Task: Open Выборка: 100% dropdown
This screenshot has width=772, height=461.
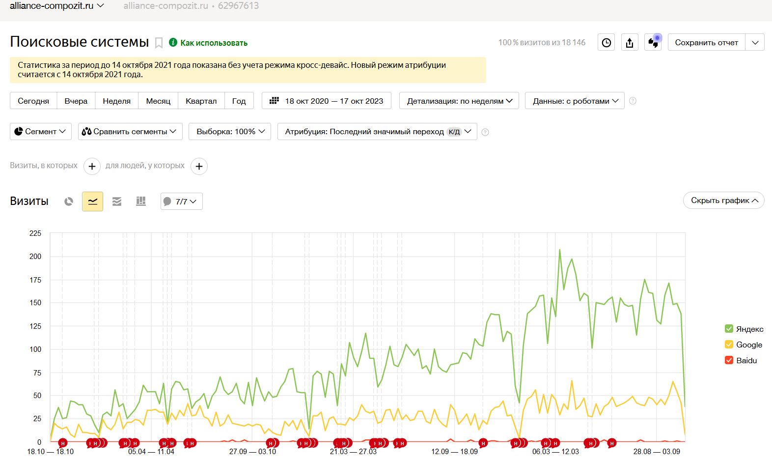Action: click(230, 131)
